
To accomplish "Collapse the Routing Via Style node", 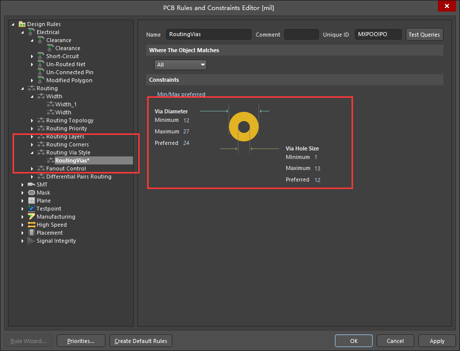I will 32,152.
